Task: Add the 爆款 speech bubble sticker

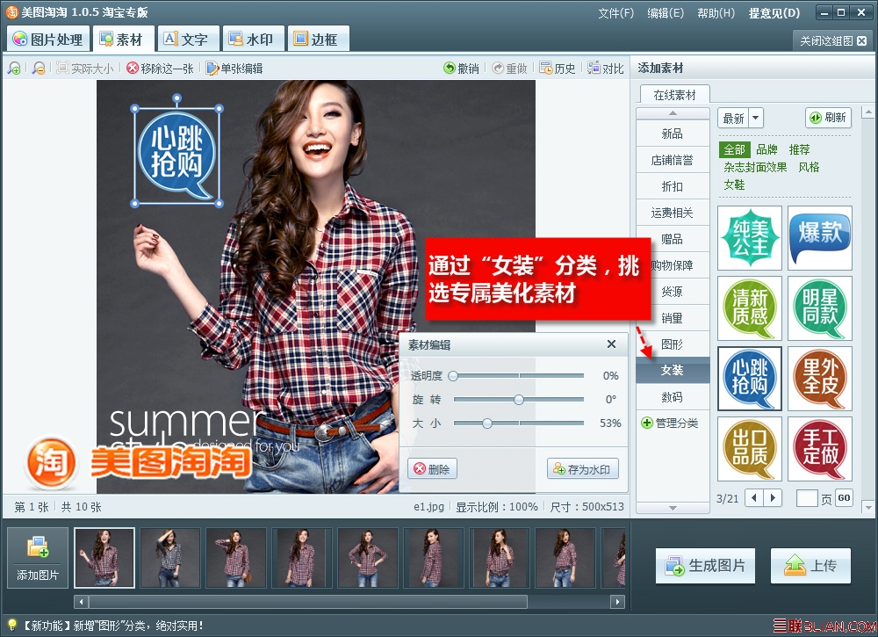Action: click(820, 238)
